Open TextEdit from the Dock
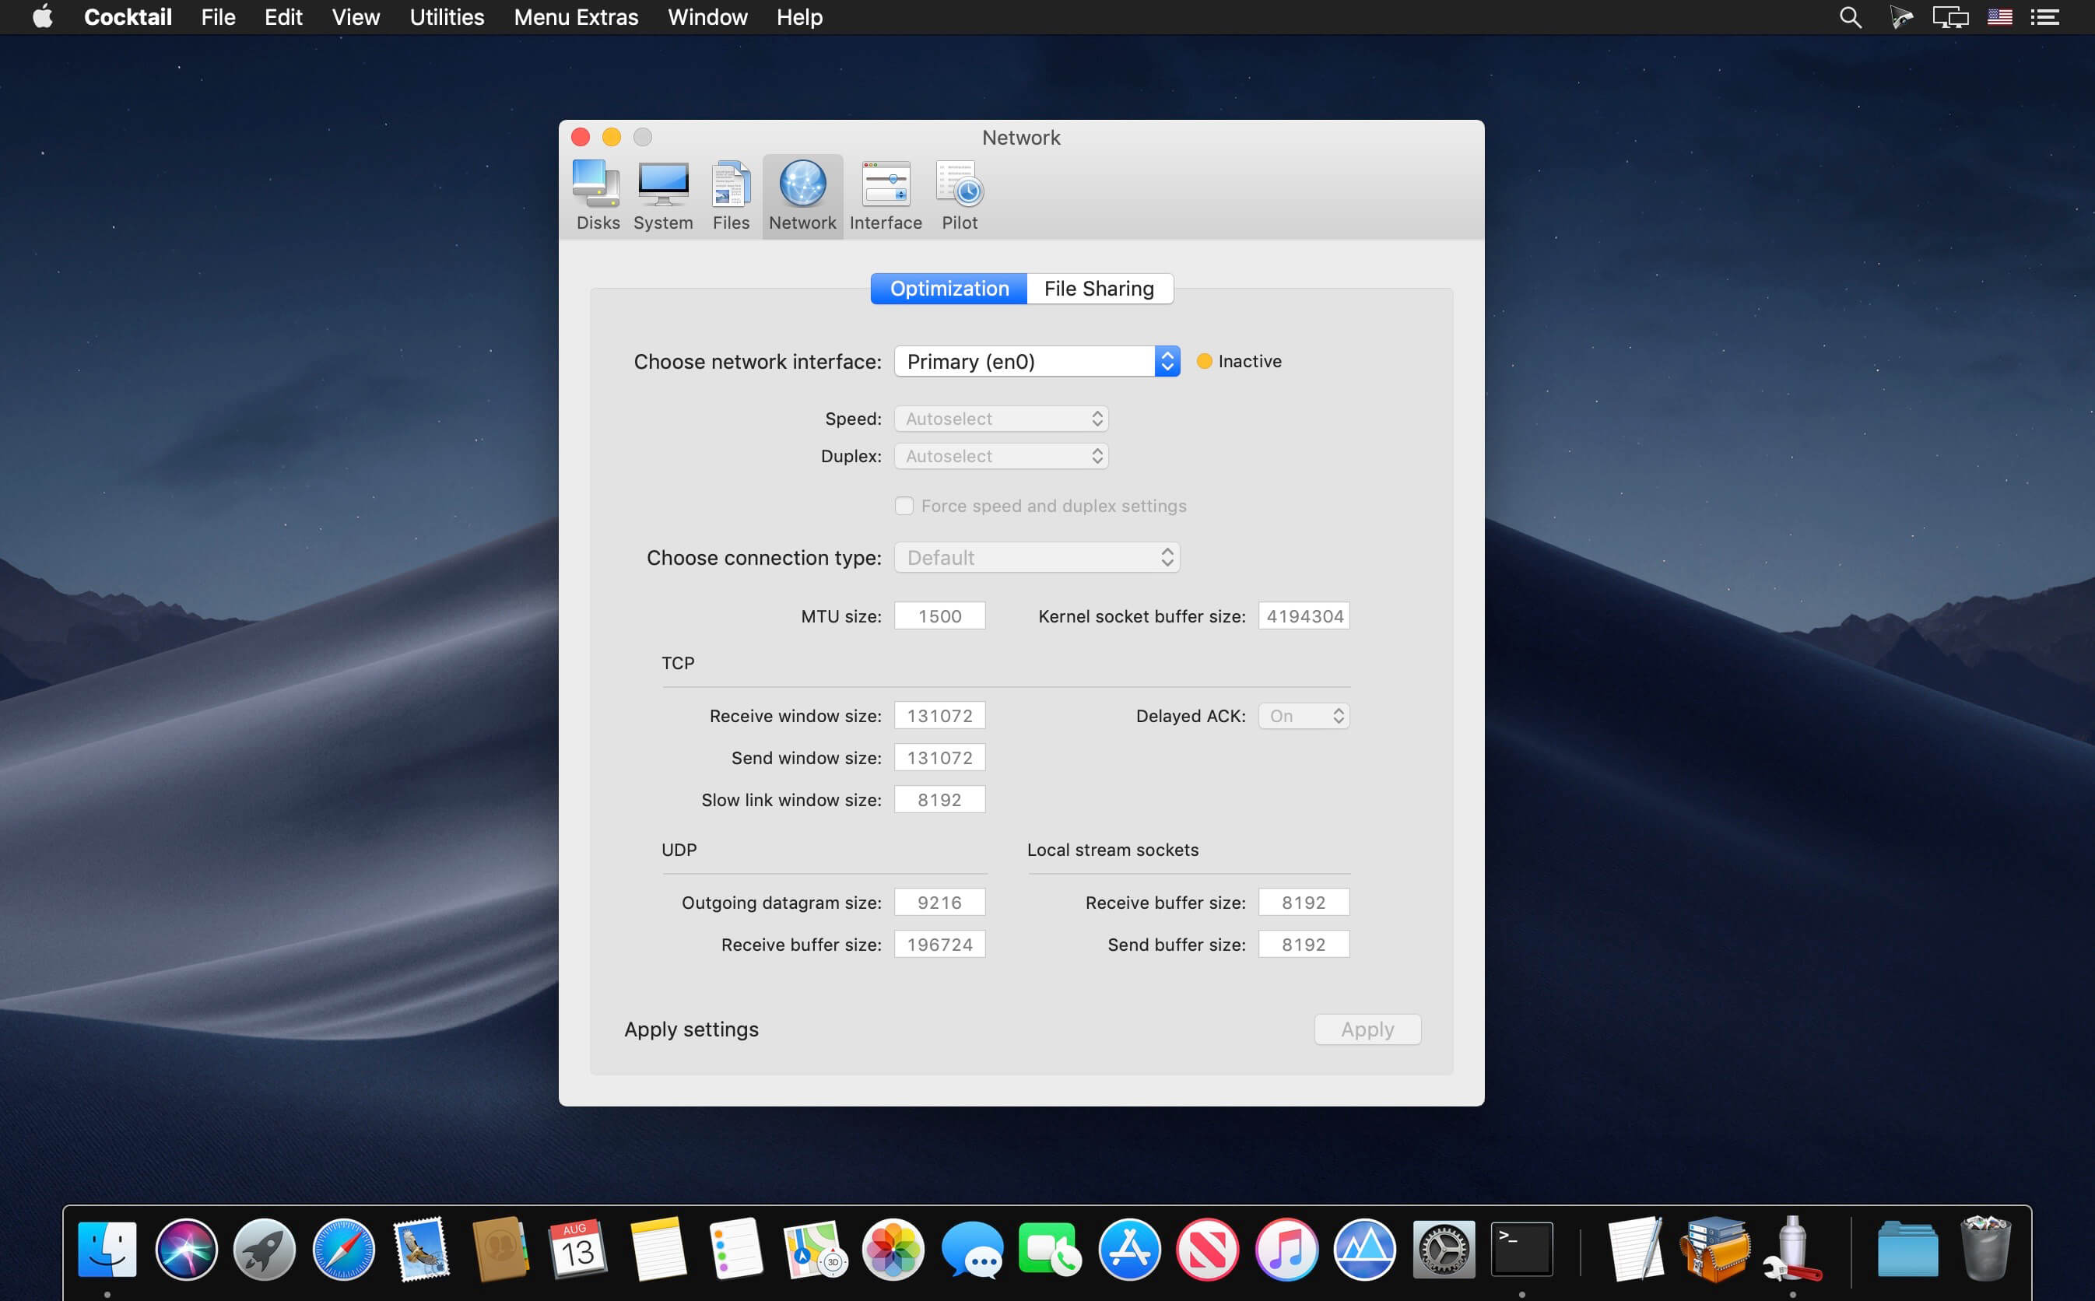 coord(1636,1249)
